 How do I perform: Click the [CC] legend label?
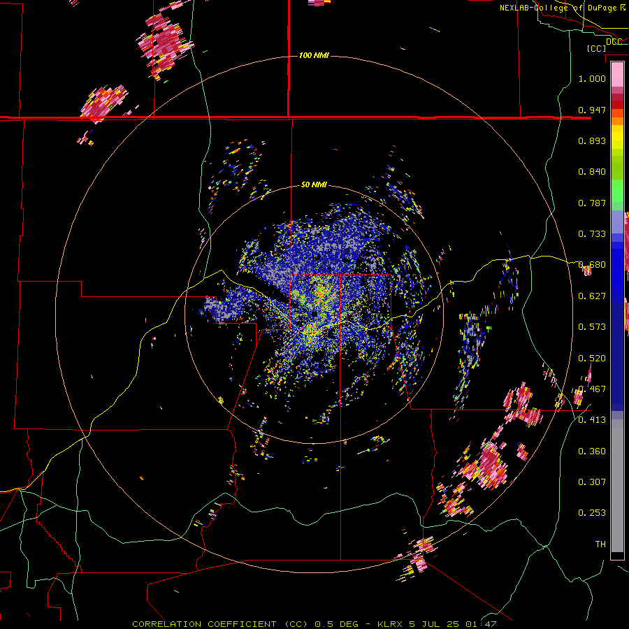(x=597, y=48)
